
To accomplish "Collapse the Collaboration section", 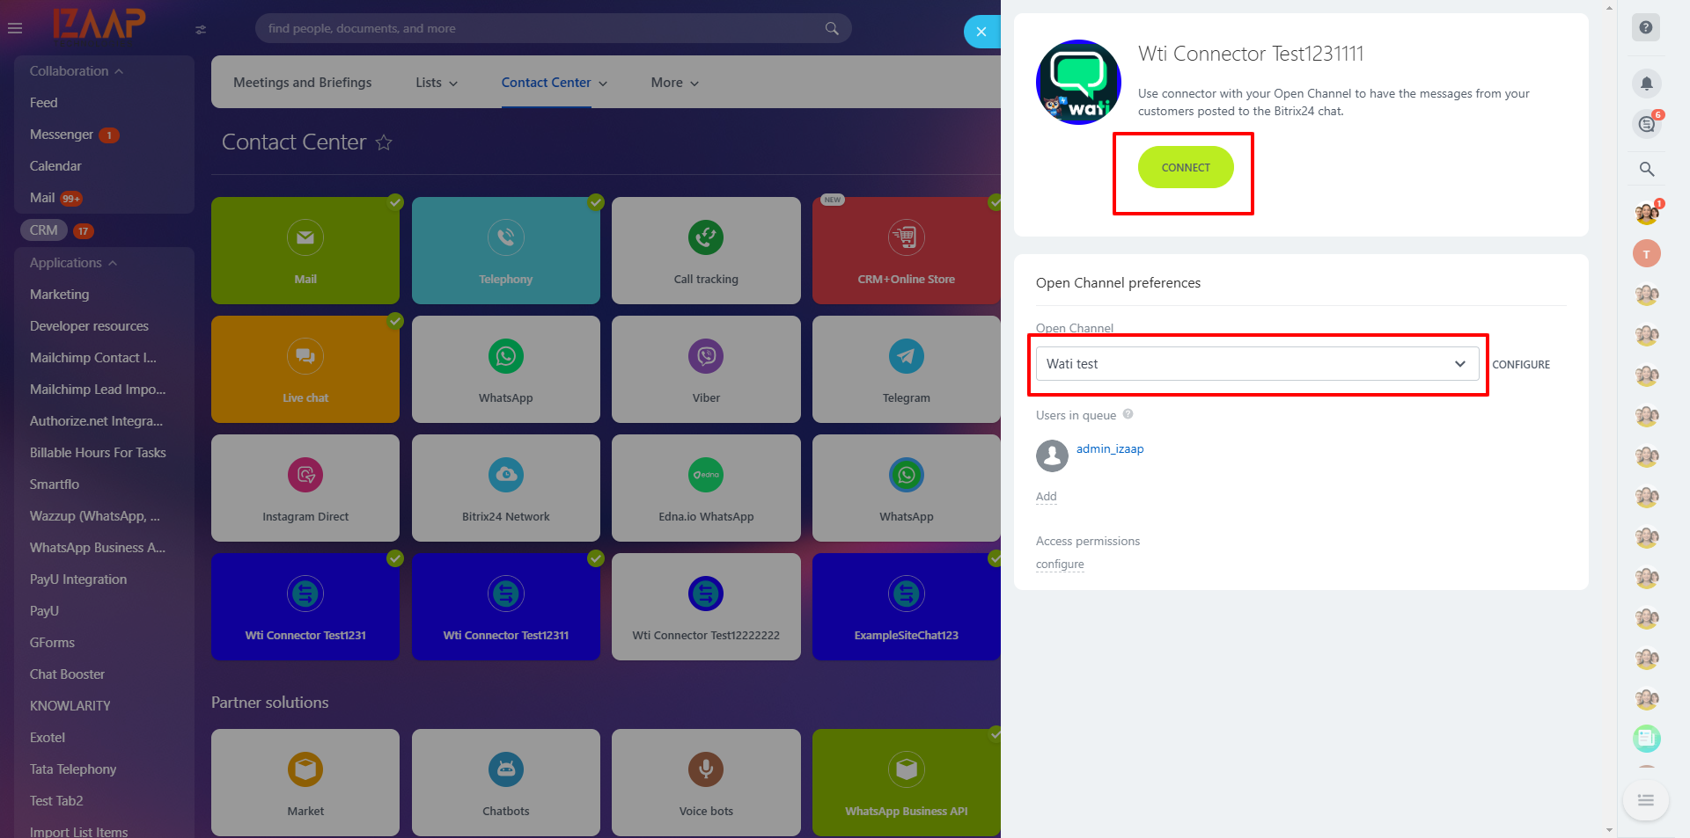I will pyautogui.click(x=77, y=71).
